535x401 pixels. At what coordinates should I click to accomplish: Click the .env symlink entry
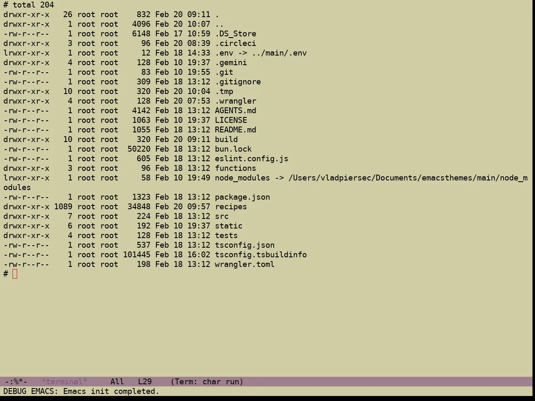pyautogui.click(x=261, y=53)
